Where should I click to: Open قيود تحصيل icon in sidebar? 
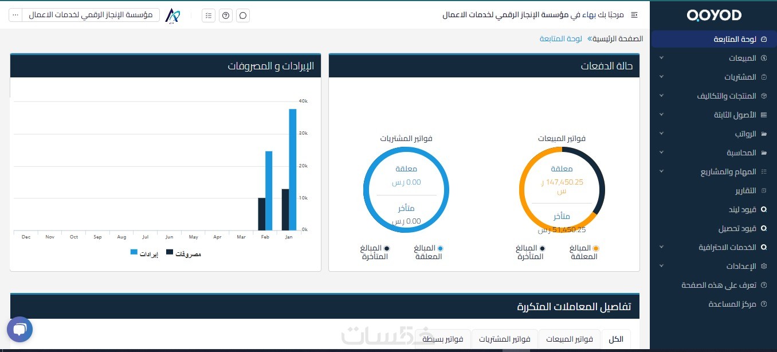[763, 228]
